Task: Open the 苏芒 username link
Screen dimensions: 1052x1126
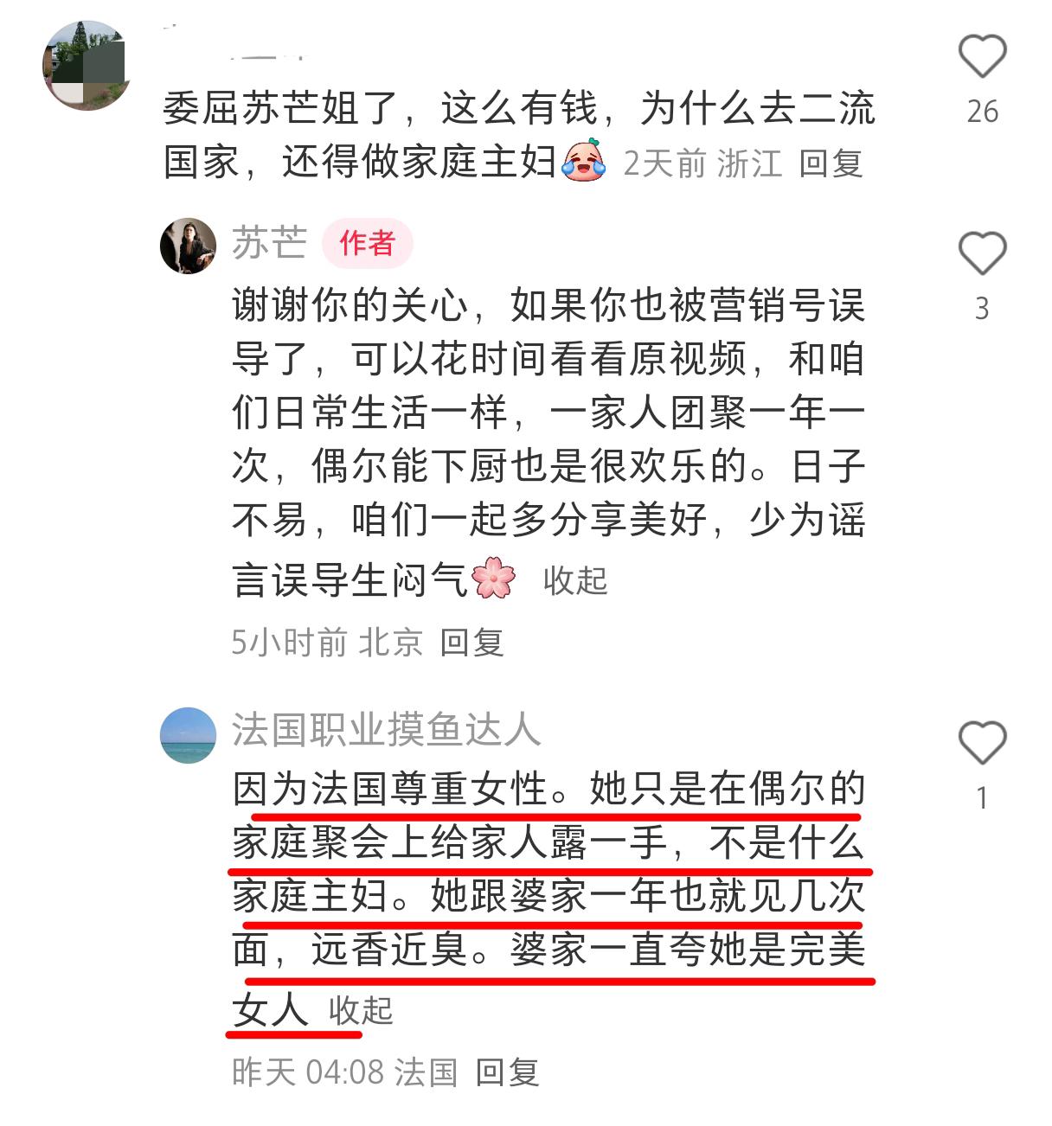Action: [269, 243]
